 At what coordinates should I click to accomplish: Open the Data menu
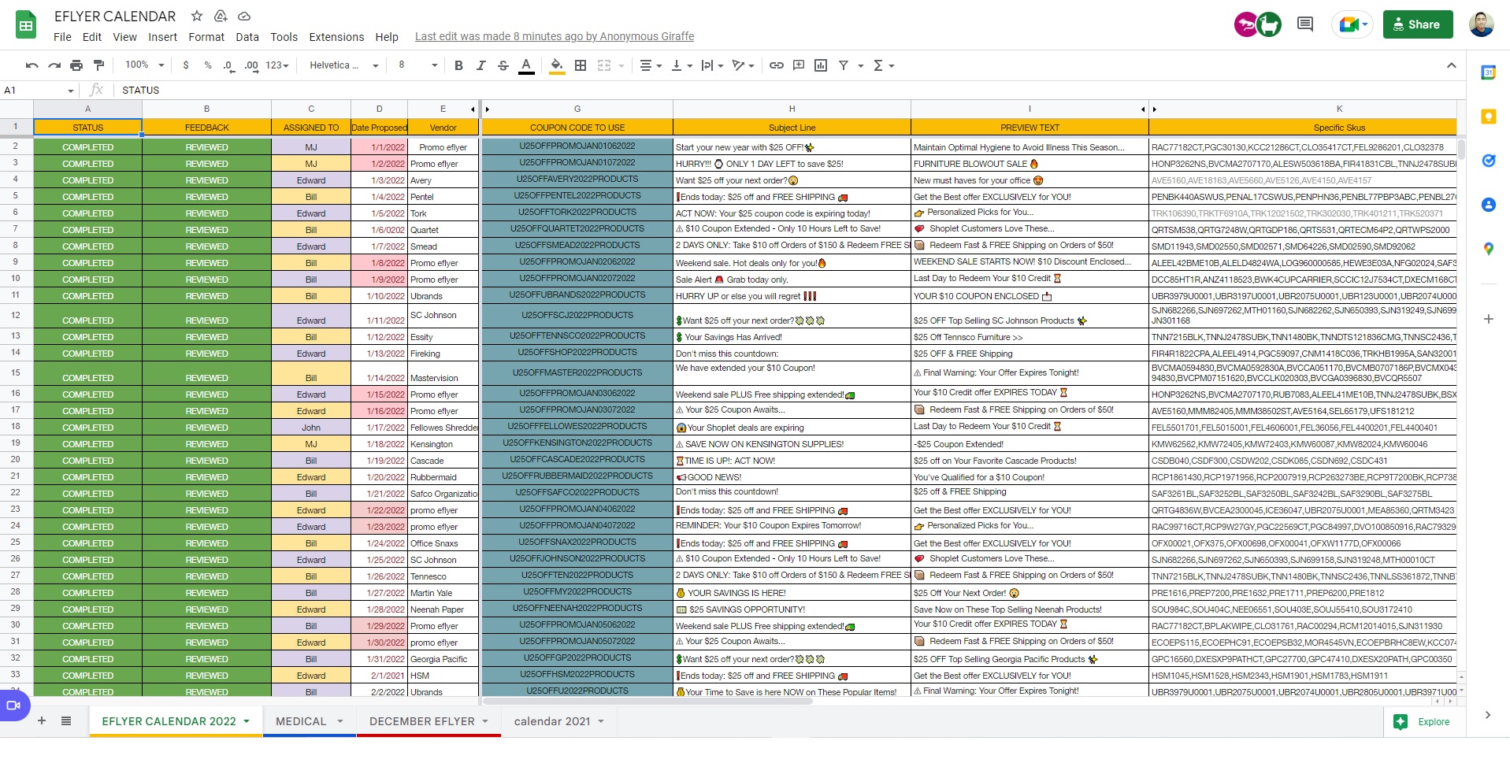(x=247, y=37)
